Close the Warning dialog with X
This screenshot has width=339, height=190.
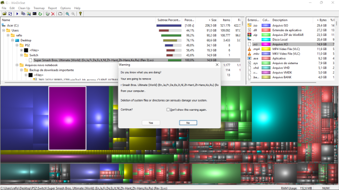[x=217, y=65]
